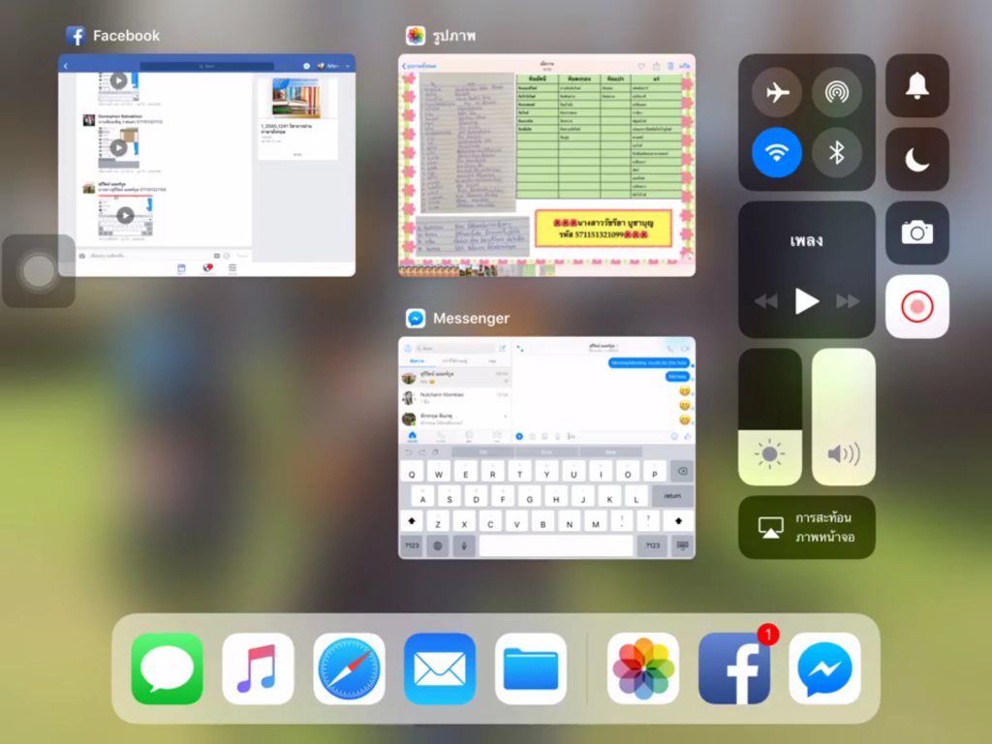Open the Mail app in the dock
992x744 pixels.
pos(440,668)
